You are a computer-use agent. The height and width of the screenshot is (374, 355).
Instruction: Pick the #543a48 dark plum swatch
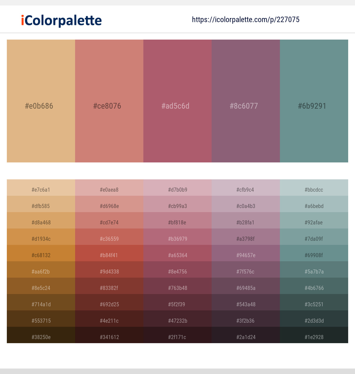point(246,302)
